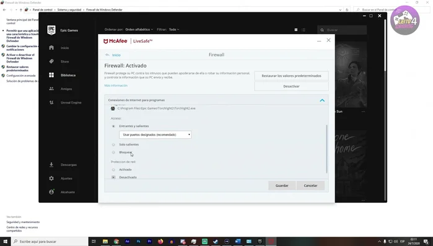Viewport: 433px width, 246px height.
Task: Open Descargas download icon in Epic sidebar
Action: point(51,165)
